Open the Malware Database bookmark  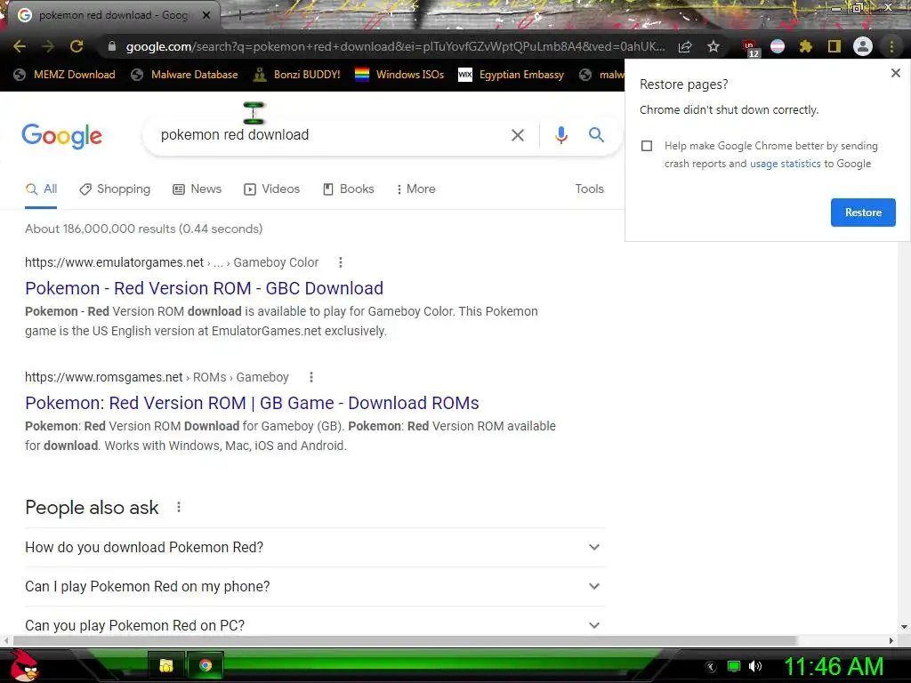[184, 75]
